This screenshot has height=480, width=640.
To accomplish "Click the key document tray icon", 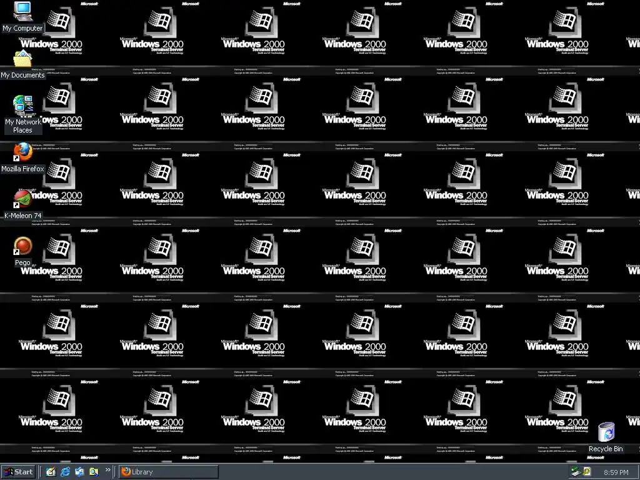I will point(587,472).
